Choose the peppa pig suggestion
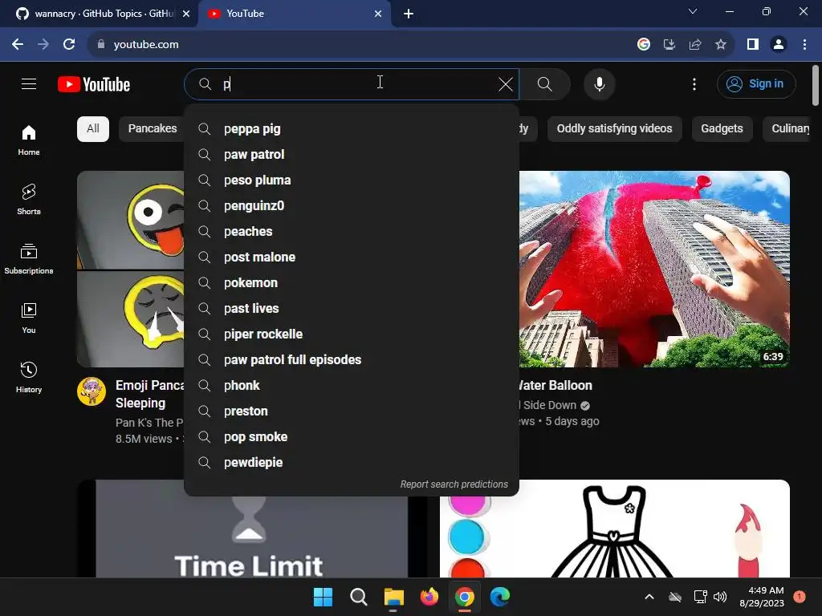This screenshot has width=822, height=616. click(x=352, y=129)
